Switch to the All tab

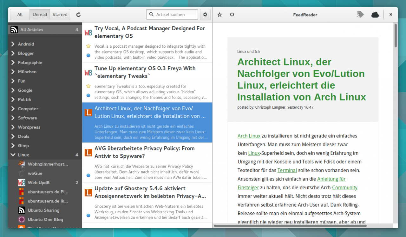[x=20, y=15]
